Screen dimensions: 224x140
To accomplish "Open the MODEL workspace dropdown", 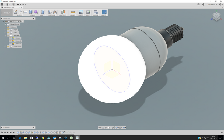I will tap(7, 13).
